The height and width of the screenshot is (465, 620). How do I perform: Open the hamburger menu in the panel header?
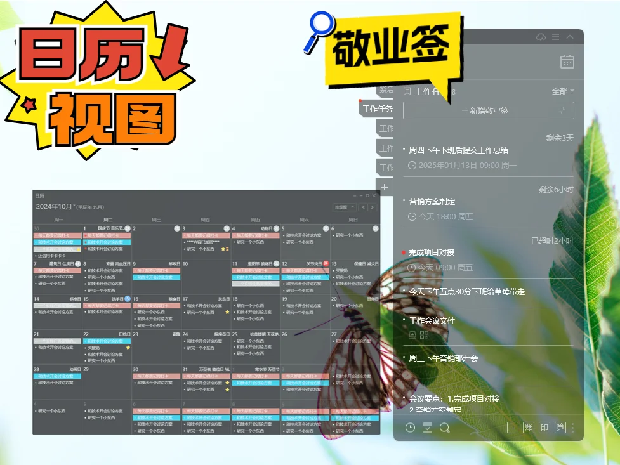(555, 37)
